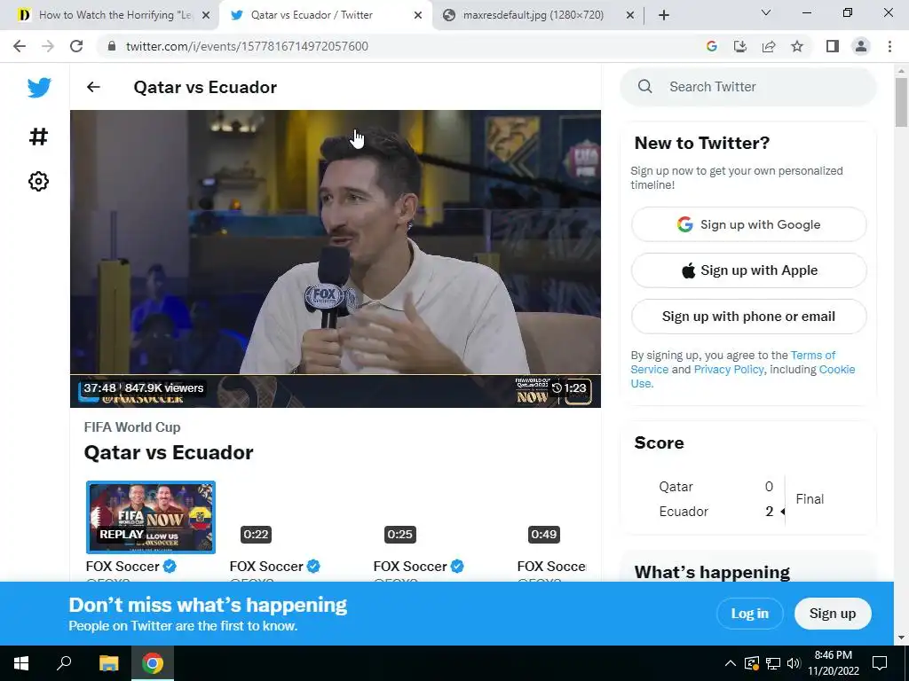Click the Google icon in address bar
The image size is (909, 681).
click(x=712, y=46)
